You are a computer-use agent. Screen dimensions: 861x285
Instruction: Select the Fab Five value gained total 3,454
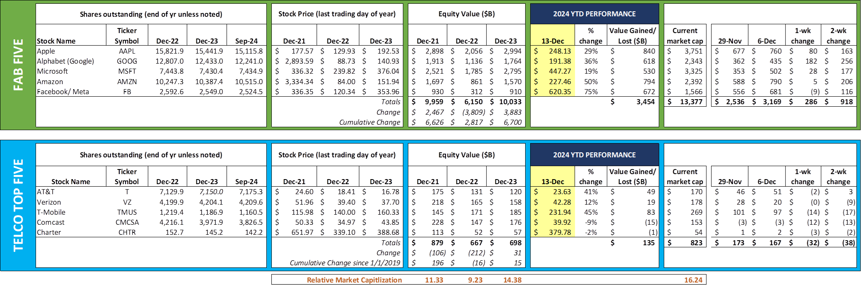click(x=645, y=102)
